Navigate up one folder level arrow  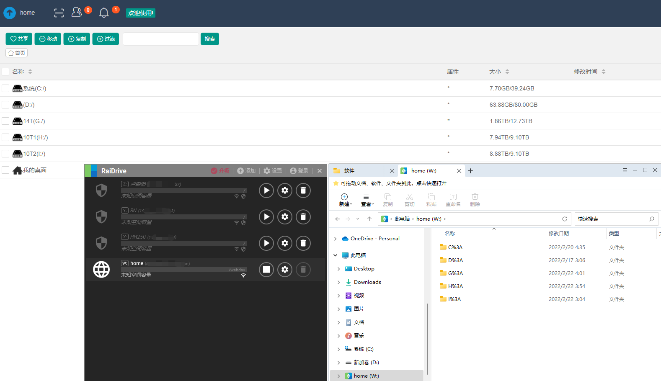tap(369, 219)
